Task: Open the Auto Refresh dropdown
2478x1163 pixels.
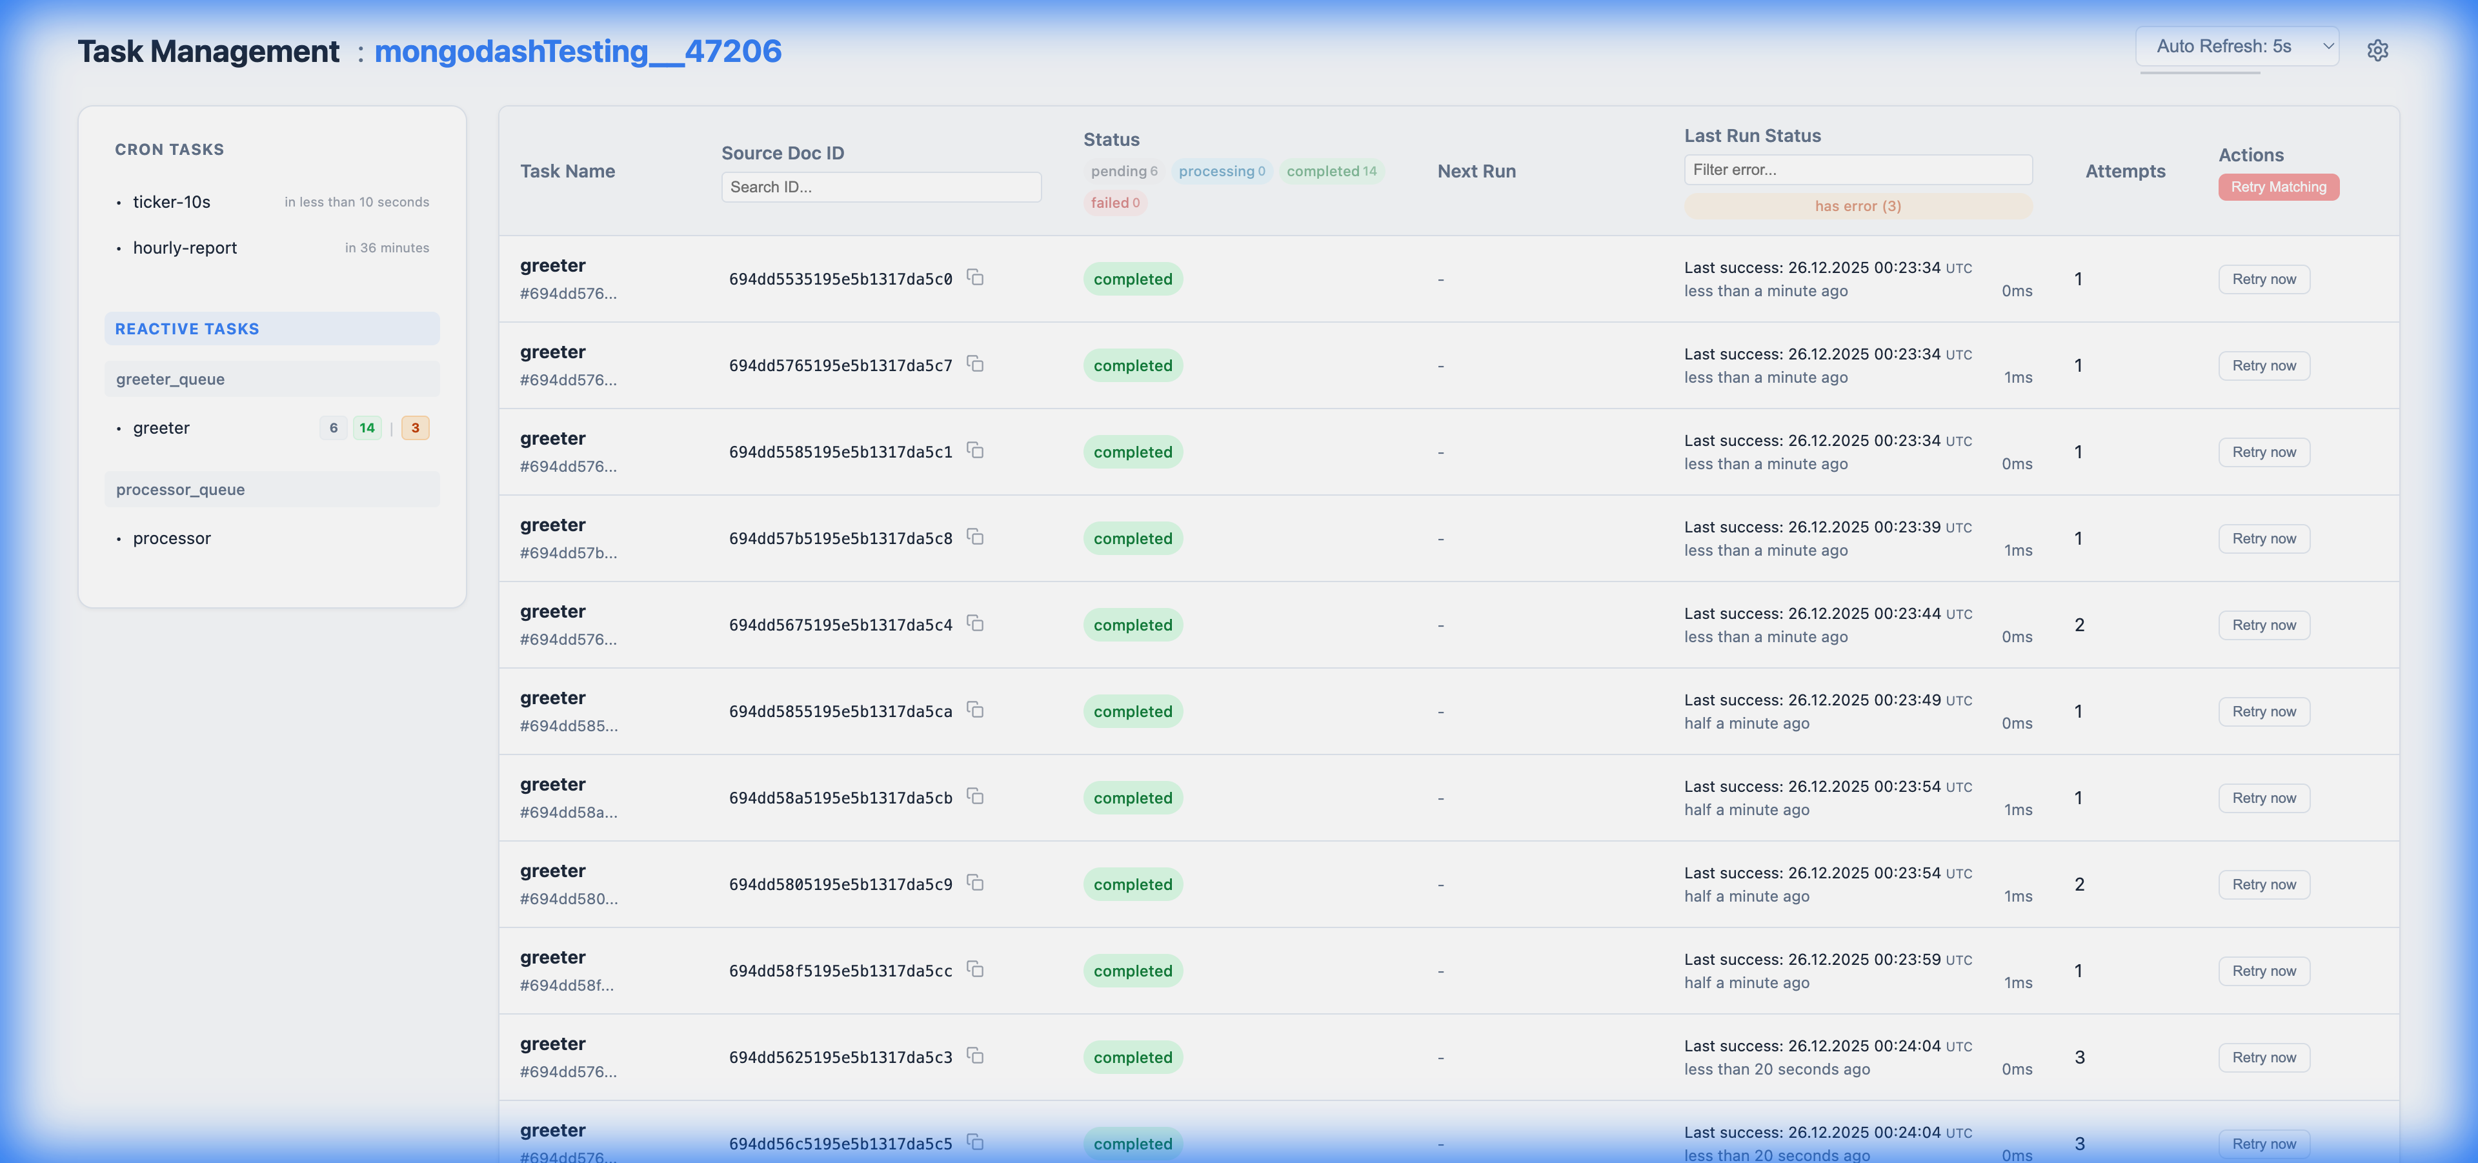Action: tap(2237, 45)
